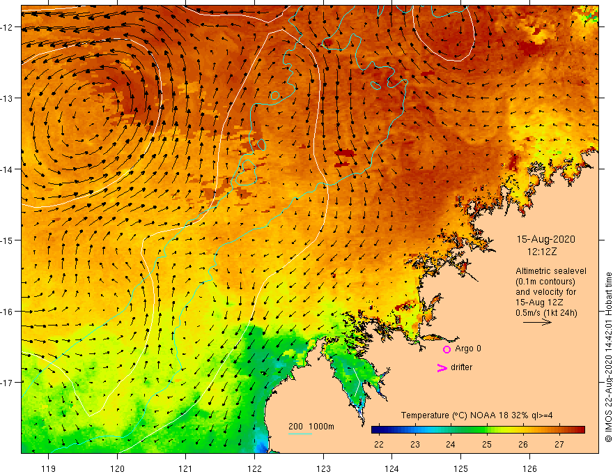Click the 25 value on temperature scale
This screenshot has height=474, width=613.
pos(487,444)
